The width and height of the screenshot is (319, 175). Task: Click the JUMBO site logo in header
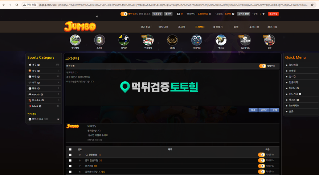click(x=80, y=27)
